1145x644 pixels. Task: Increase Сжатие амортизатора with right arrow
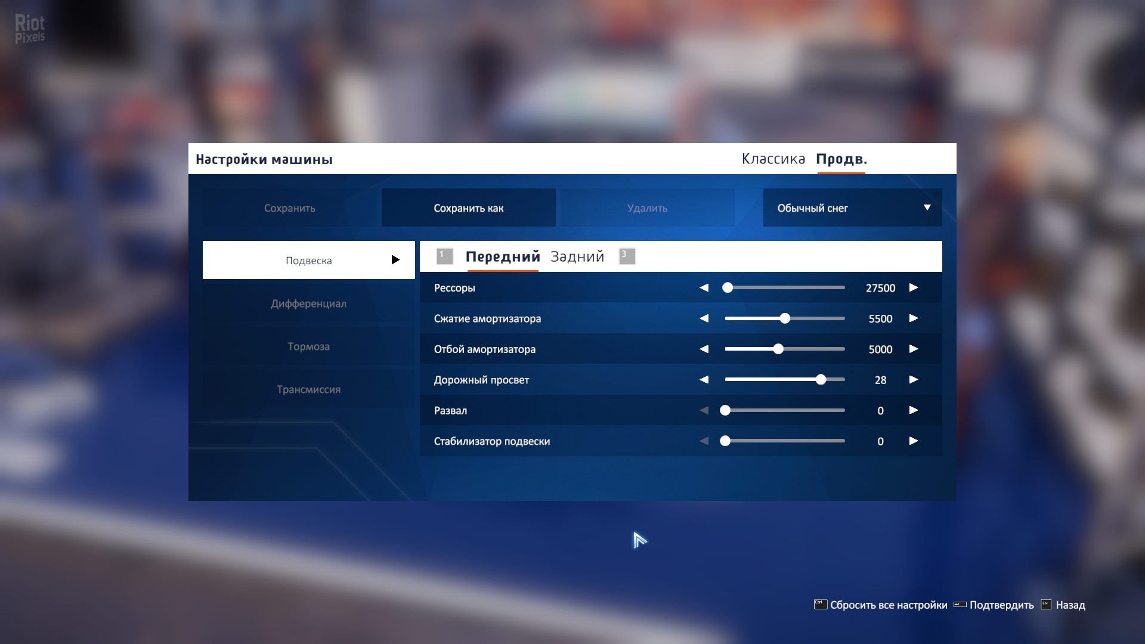tap(913, 318)
